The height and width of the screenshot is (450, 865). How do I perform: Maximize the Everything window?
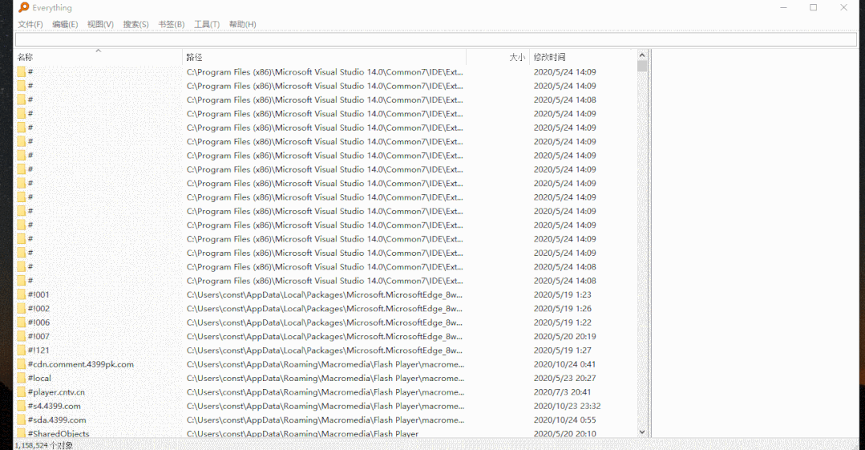(x=813, y=7)
